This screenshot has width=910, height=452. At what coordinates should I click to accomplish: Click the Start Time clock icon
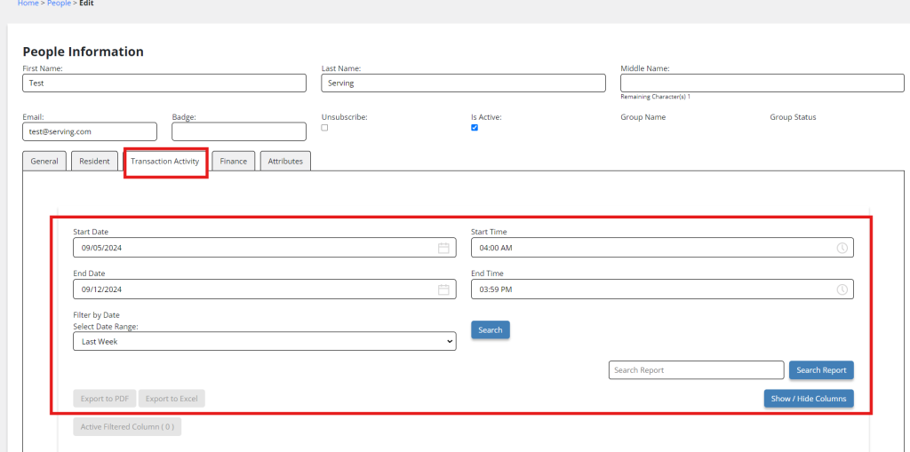tap(842, 249)
